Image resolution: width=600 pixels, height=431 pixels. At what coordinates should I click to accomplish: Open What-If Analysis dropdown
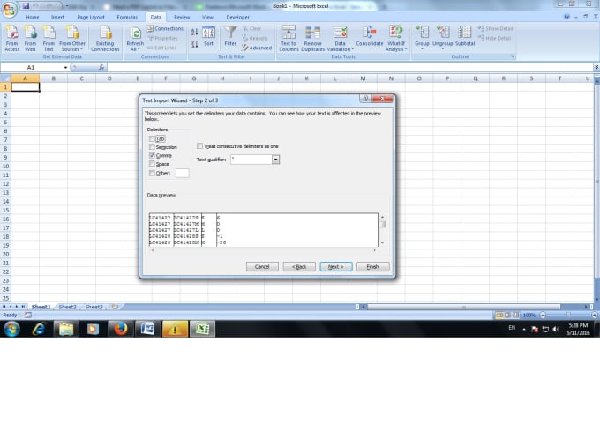pos(395,38)
